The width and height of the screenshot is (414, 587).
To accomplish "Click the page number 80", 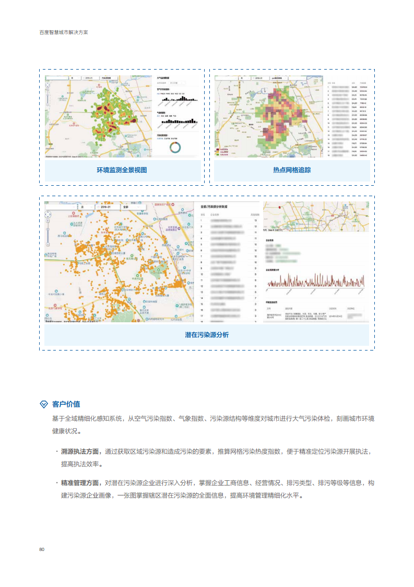I will tap(42, 549).
